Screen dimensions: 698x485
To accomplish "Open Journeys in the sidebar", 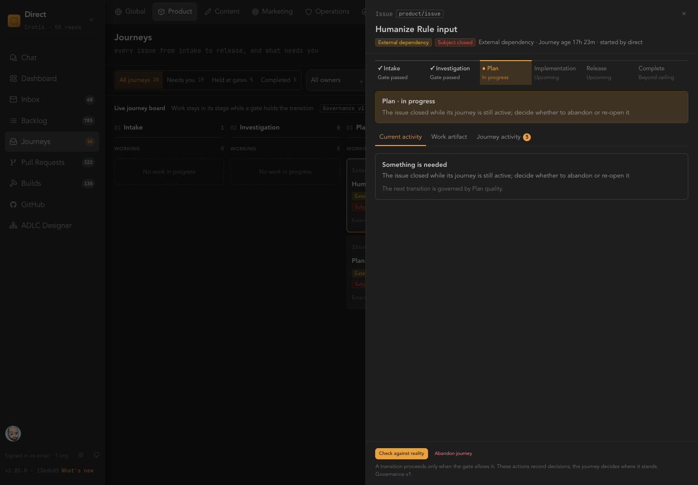I will coord(52,142).
